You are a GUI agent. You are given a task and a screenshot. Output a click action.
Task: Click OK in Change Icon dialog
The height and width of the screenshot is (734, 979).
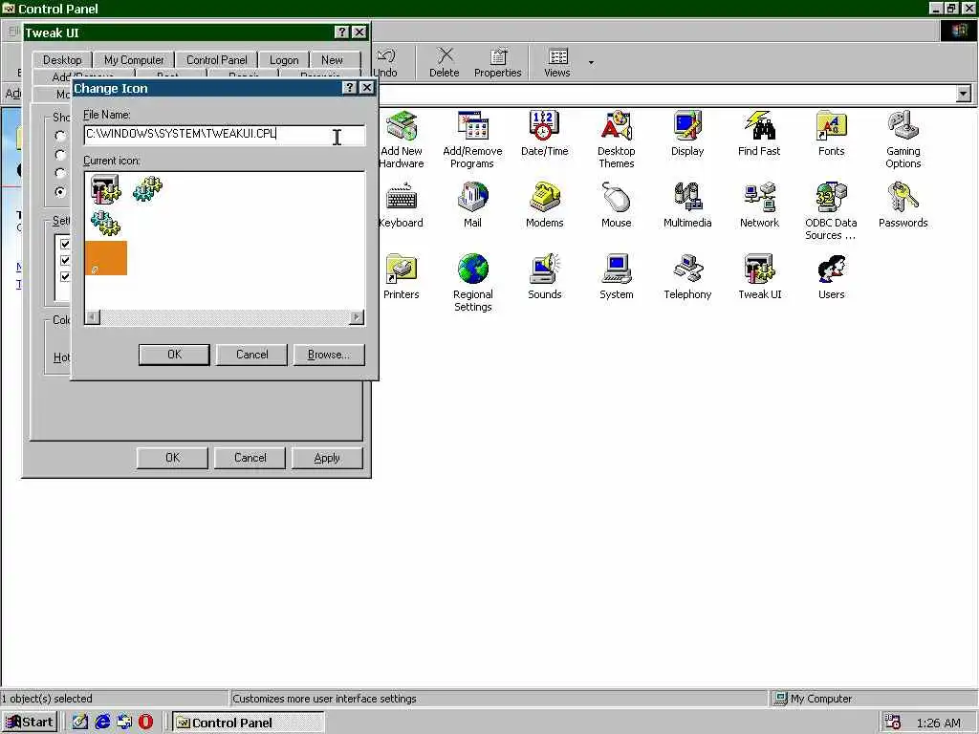pyautogui.click(x=174, y=355)
